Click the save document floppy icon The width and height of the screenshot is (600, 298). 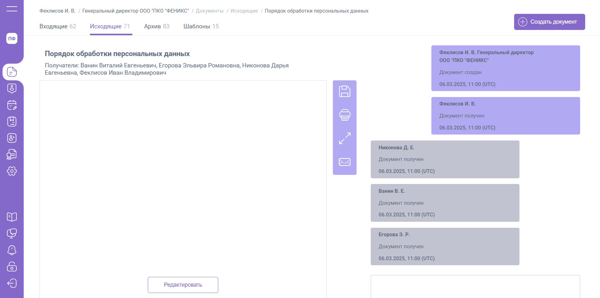[345, 91]
